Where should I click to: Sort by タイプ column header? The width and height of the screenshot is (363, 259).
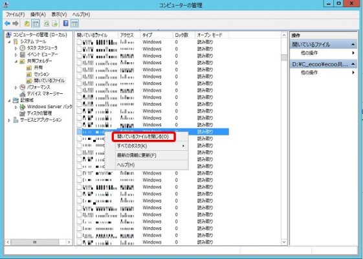[157, 35]
